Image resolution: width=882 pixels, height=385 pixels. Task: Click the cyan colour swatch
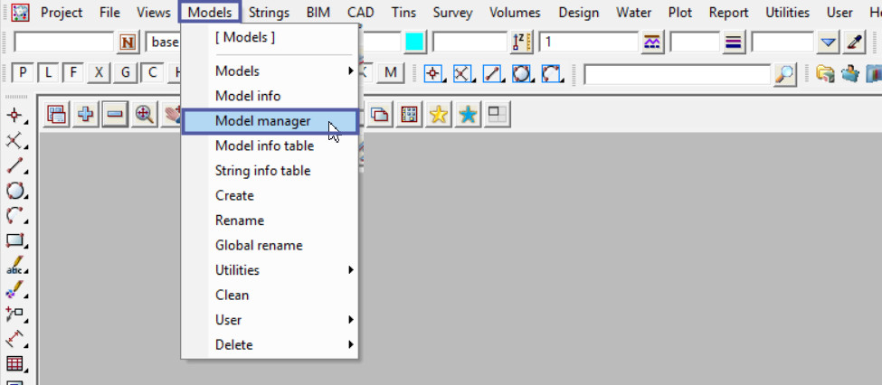[x=414, y=42]
